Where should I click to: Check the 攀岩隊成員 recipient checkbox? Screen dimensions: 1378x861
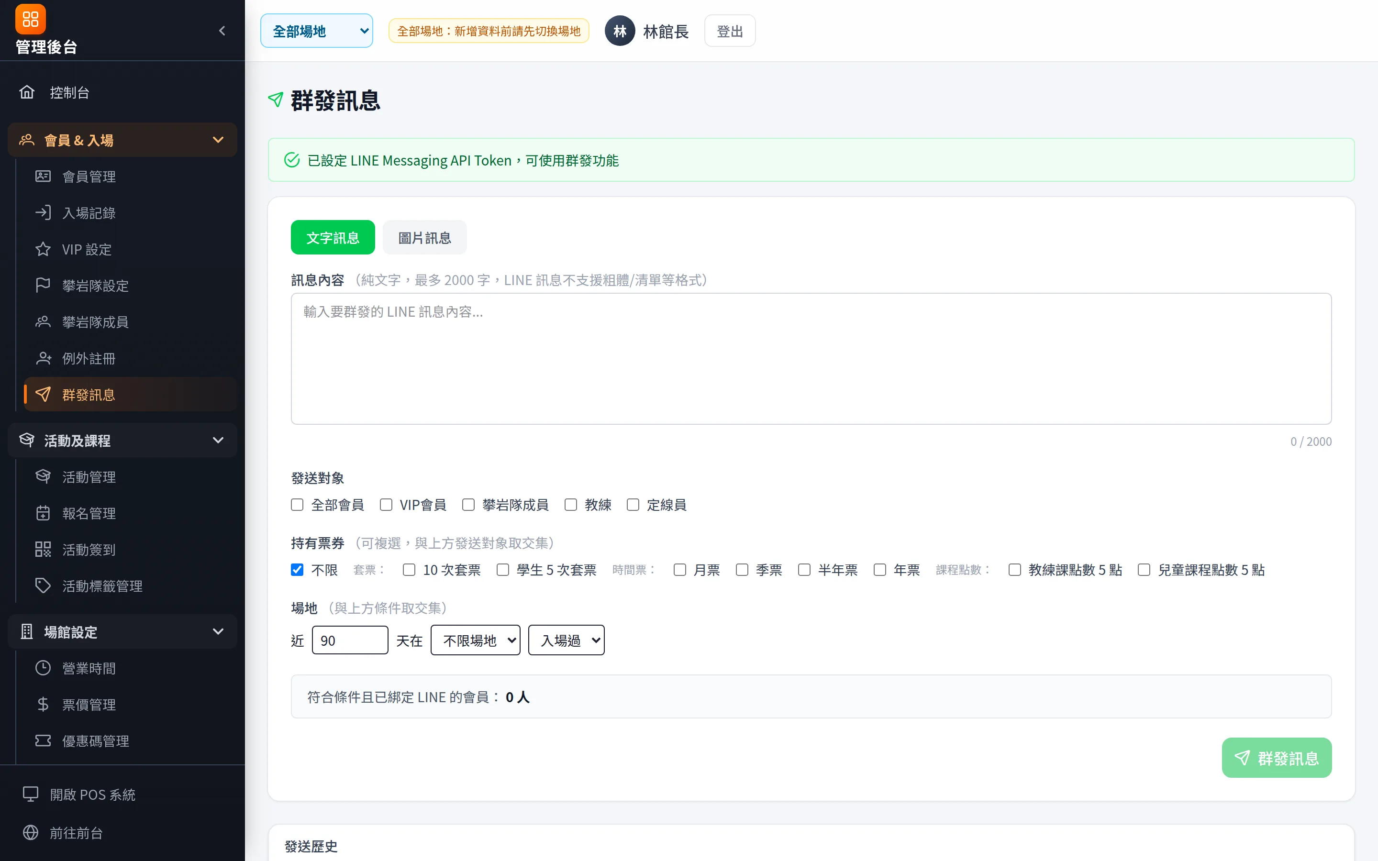click(468, 505)
